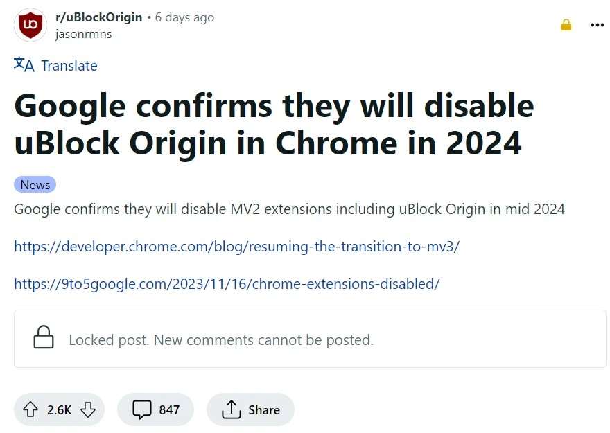Open the three-dot post options menu
Viewport: 610px width, 433px height.
(597, 25)
